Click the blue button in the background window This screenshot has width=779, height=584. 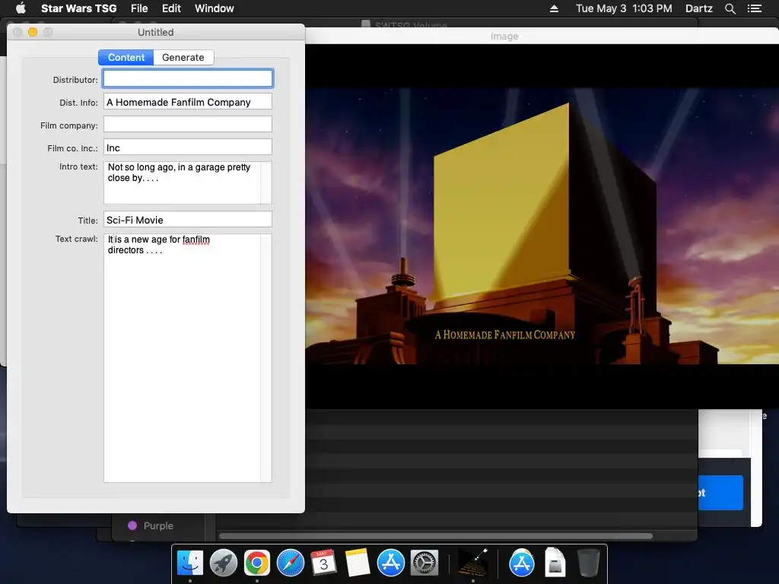(x=721, y=493)
